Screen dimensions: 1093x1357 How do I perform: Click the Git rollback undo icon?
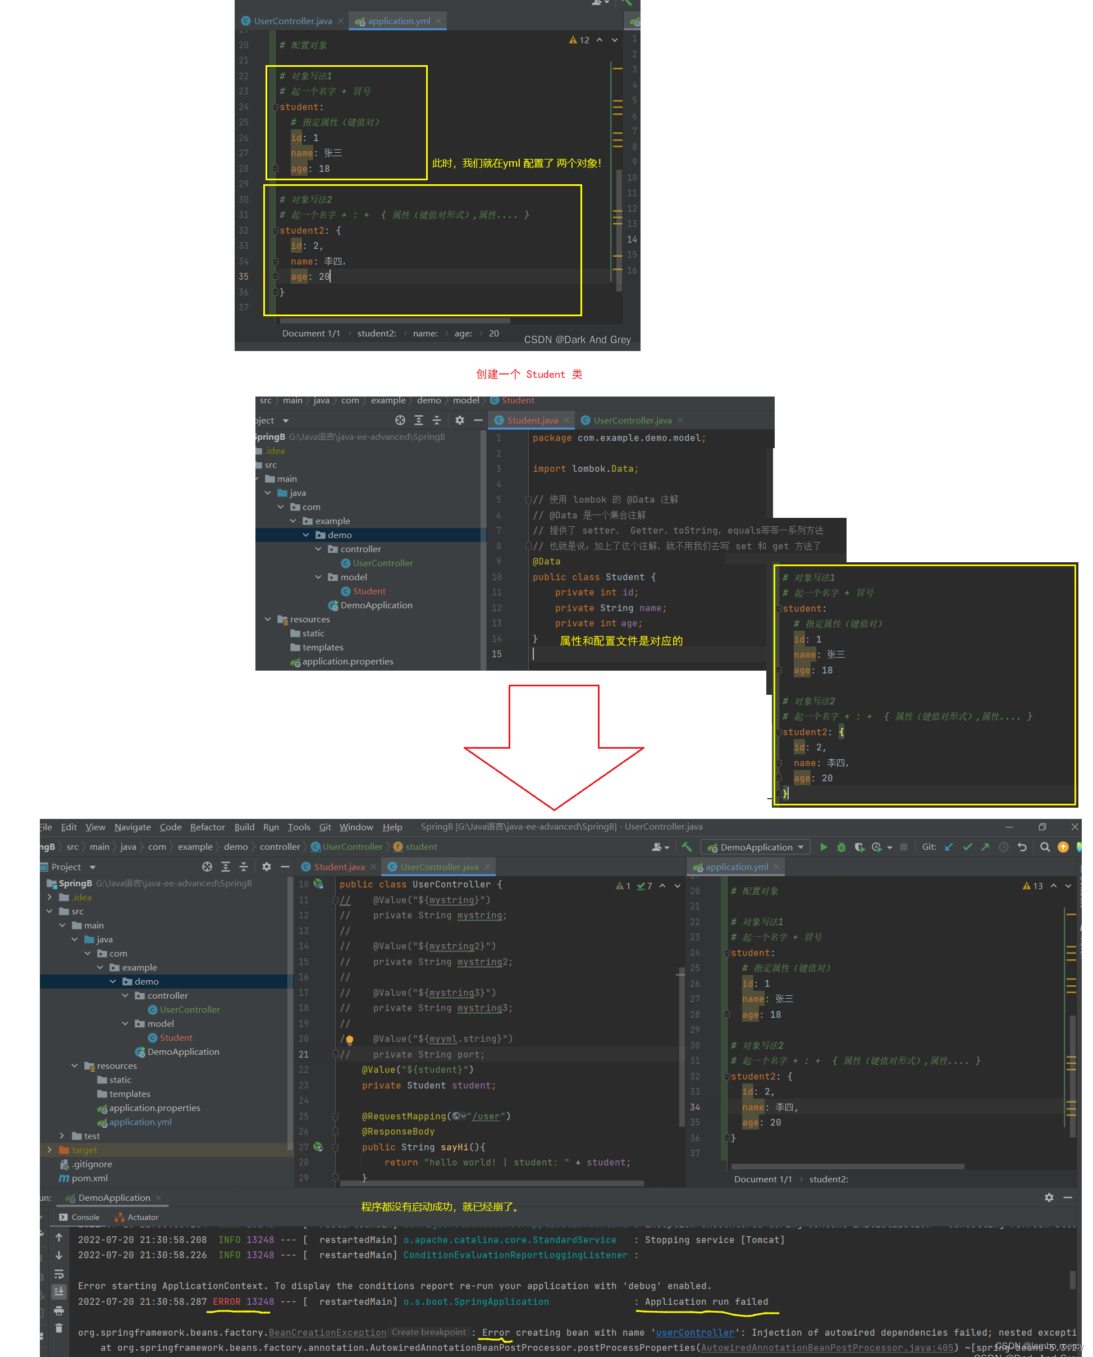1022,848
